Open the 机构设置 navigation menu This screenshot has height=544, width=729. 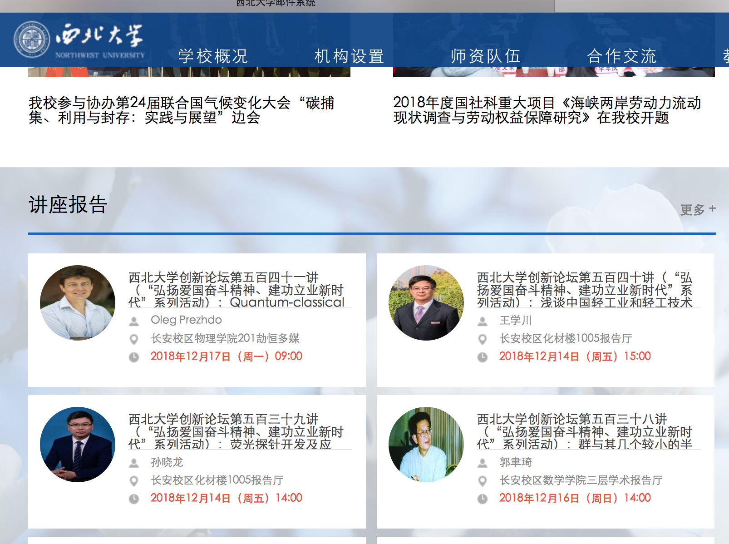[349, 56]
